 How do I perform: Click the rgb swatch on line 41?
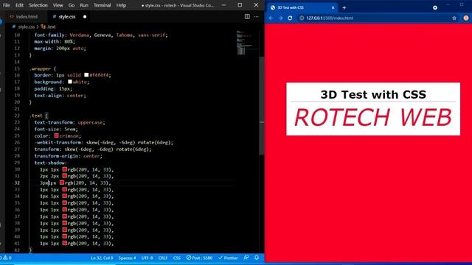coord(64,243)
